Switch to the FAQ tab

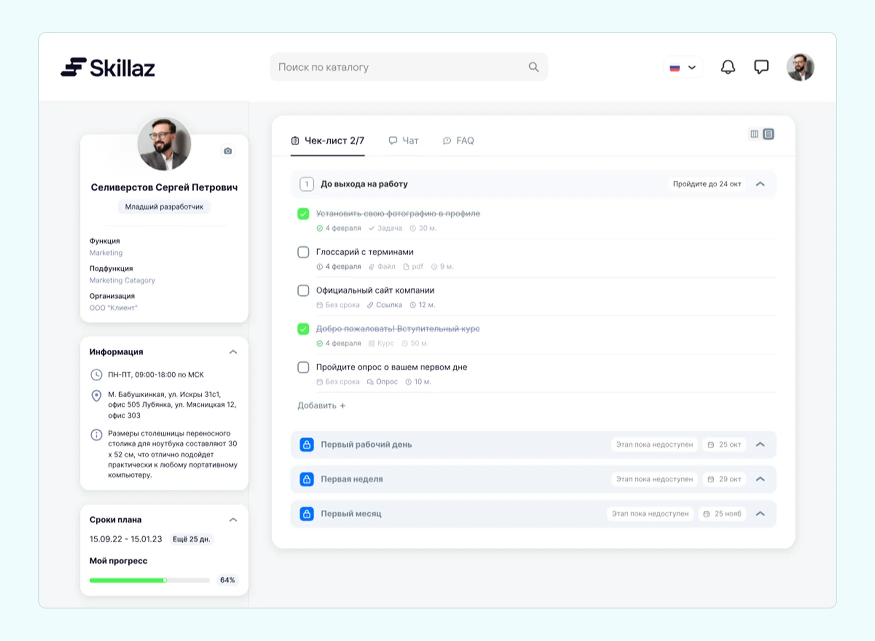coord(458,141)
